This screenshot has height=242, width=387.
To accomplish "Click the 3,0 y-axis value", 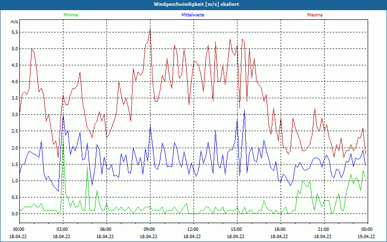I will click(15, 115).
